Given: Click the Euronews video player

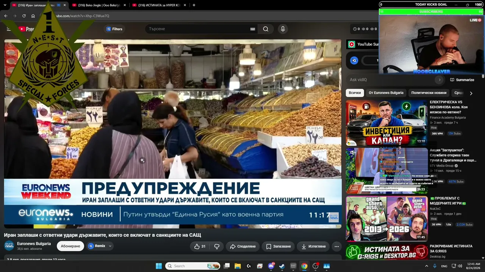Looking at the screenshot, I should pyautogui.click(x=173, y=134).
